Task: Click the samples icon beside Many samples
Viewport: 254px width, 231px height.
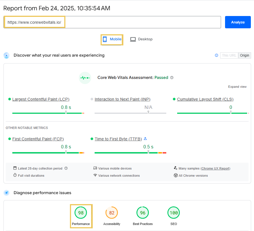Action: point(175,168)
